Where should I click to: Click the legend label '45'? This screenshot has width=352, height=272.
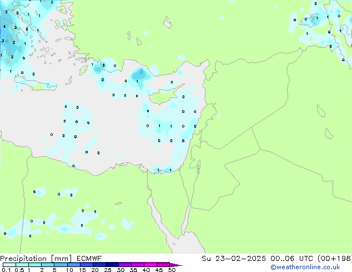point(159,270)
